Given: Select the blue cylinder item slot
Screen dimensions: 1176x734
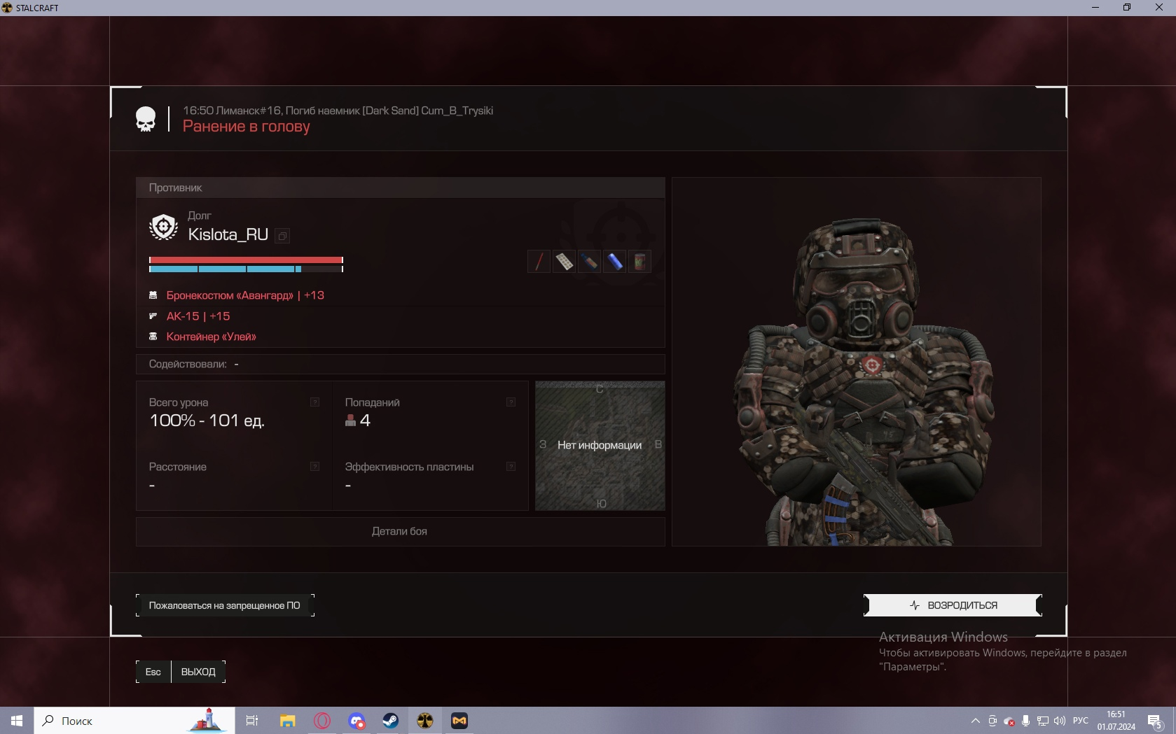Looking at the screenshot, I should coord(614,262).
